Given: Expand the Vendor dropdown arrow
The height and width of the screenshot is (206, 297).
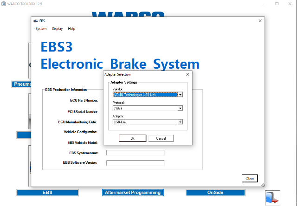Looking at the screenshot, I should (x=180, y=95).
